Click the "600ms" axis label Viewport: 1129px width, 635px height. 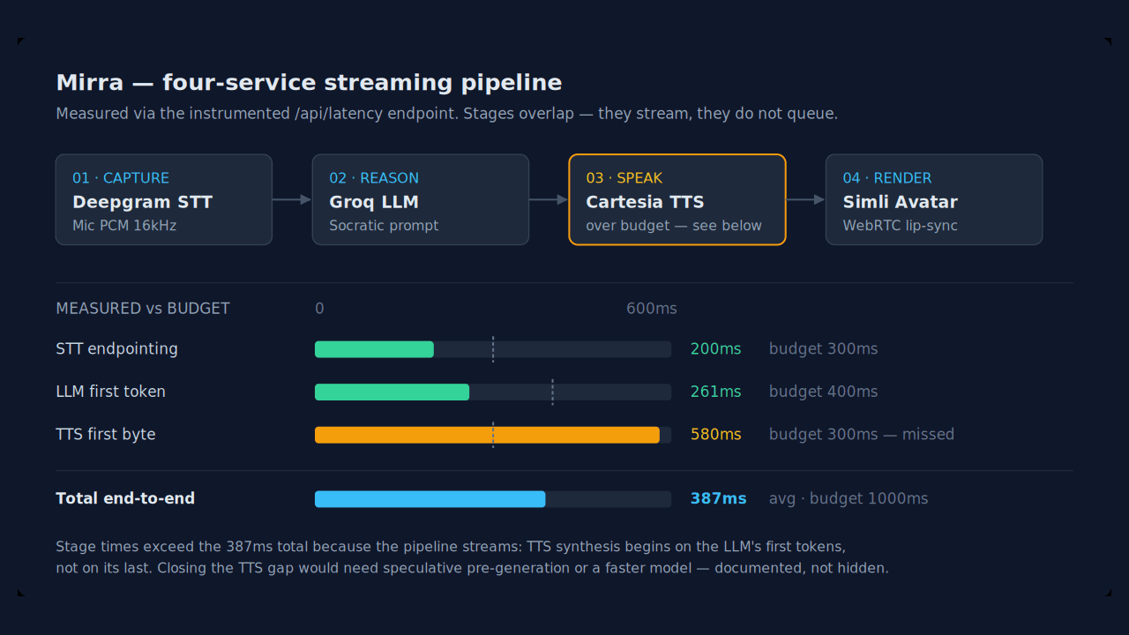[652, 309]
